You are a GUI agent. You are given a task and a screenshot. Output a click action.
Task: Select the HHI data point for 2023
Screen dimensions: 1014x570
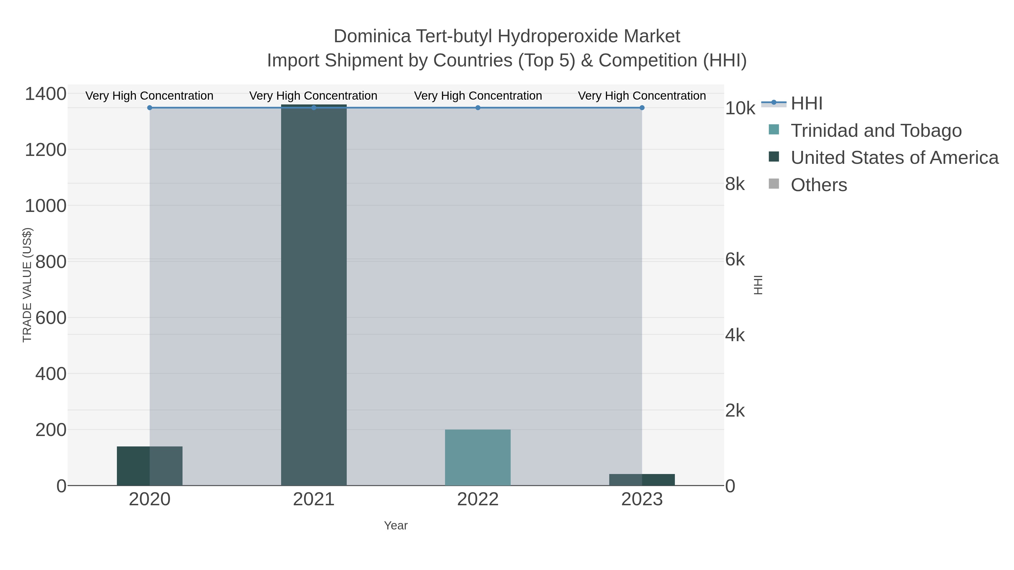[642, 108]
